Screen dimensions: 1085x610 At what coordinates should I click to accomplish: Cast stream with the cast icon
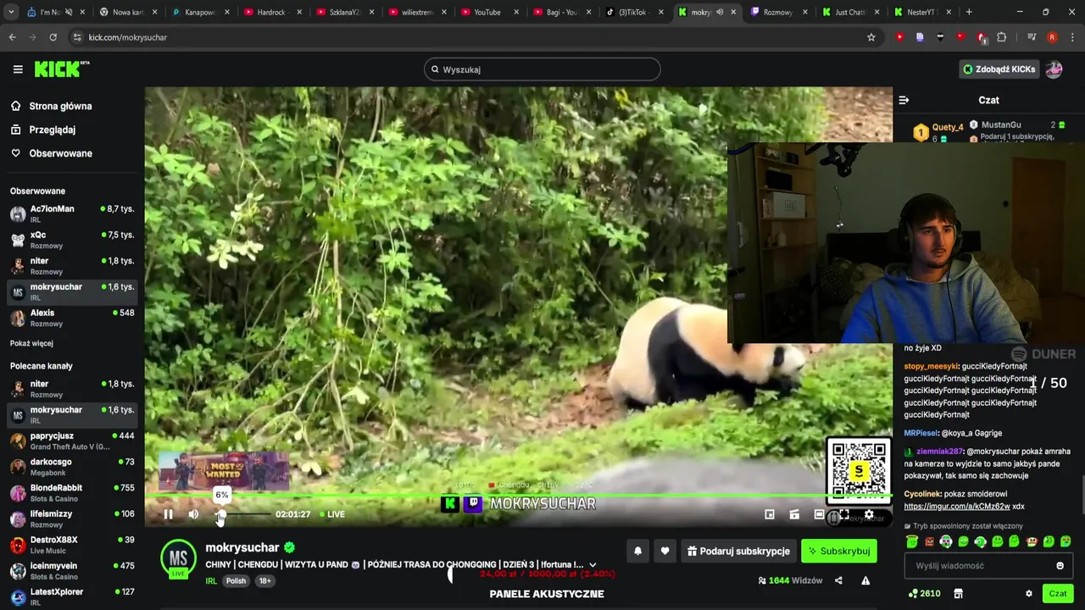794,514
